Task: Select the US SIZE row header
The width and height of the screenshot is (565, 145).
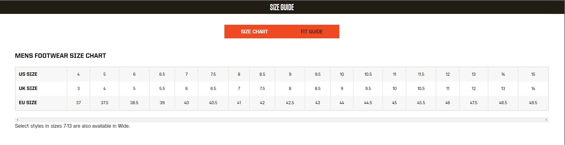Action: tap(28, 74)
